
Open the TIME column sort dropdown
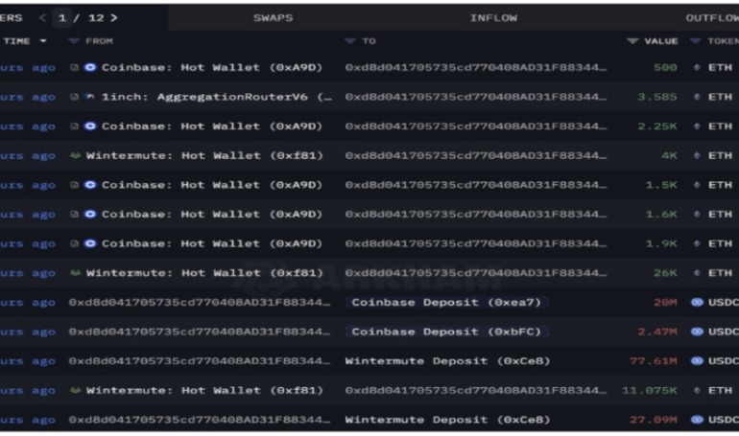click(43, 41)
